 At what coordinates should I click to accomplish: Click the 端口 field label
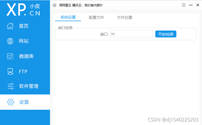pyautogui.click(x=104, y=34)
